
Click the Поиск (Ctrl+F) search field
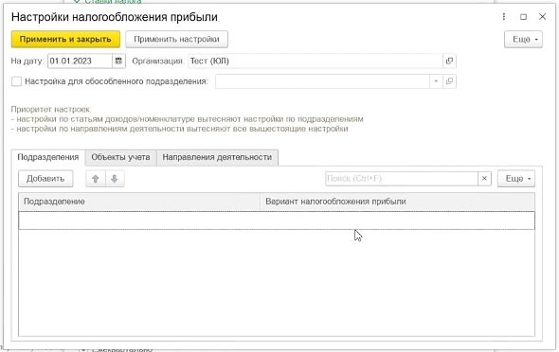(x=402, y=179)
